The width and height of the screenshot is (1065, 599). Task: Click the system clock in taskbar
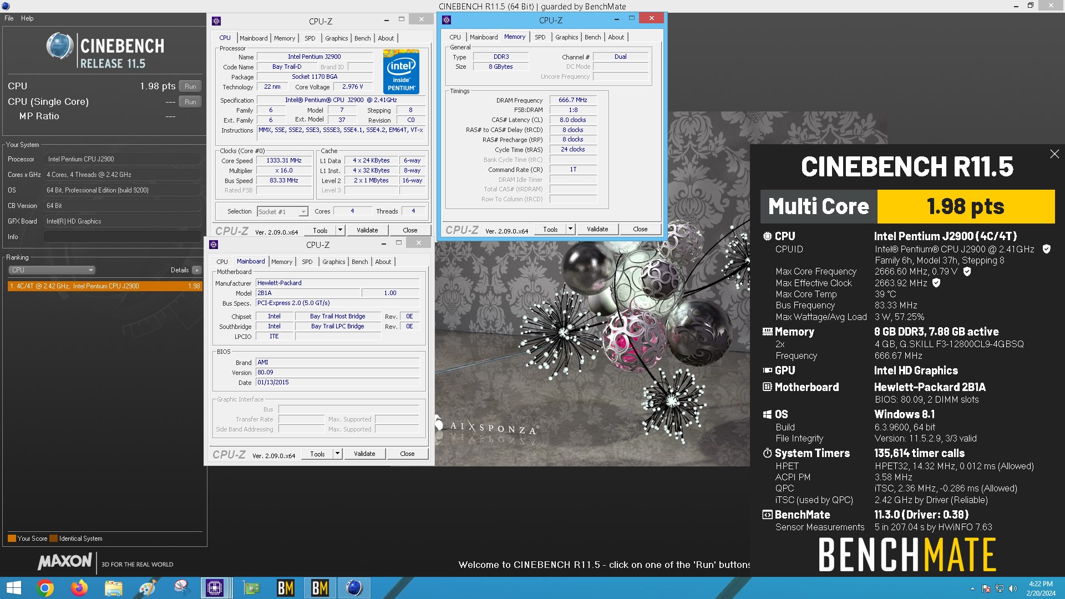[x=1041, y=588]
